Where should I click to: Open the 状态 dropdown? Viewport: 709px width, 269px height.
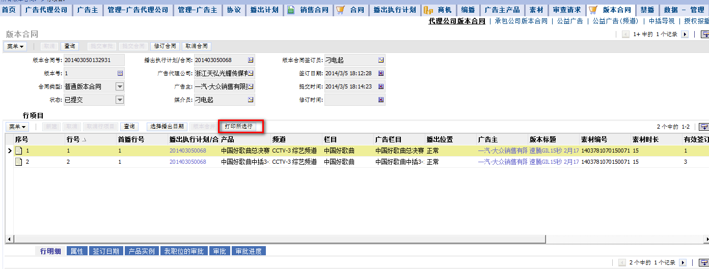click(120, 100)
